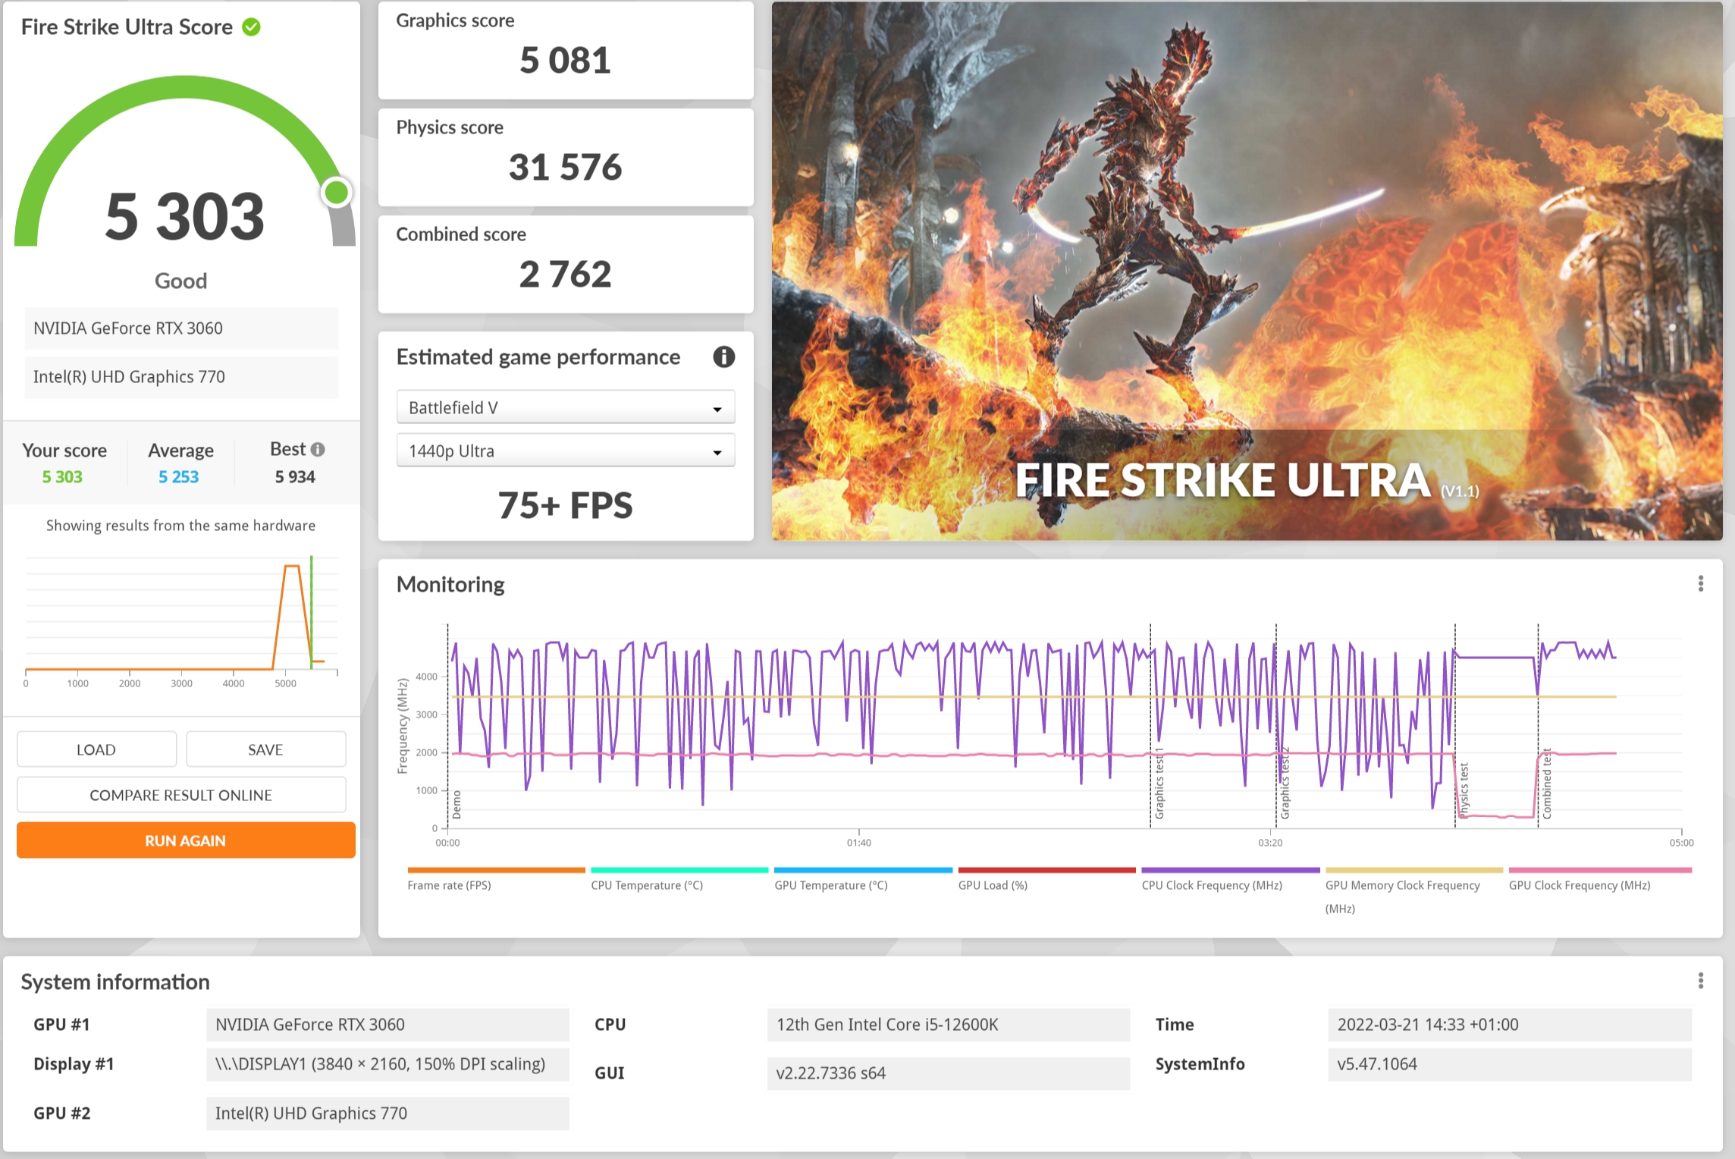Click the red GPU Load color bar
1735x1159 pixels.
[1046, 870]
